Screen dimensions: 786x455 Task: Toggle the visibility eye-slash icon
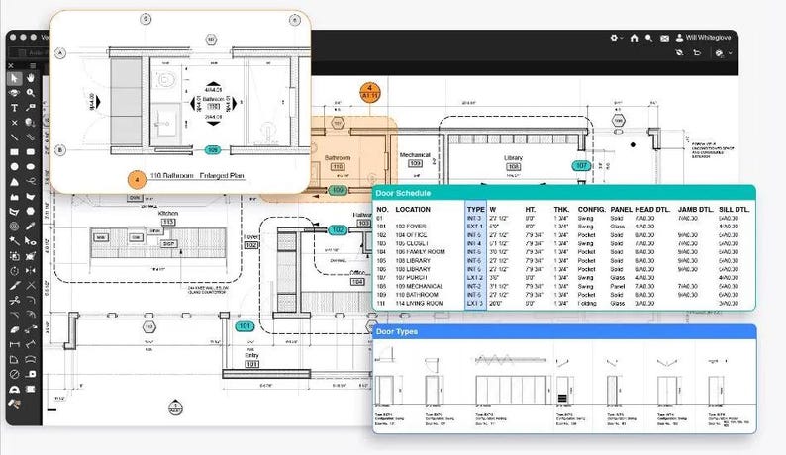coord(679,52)
